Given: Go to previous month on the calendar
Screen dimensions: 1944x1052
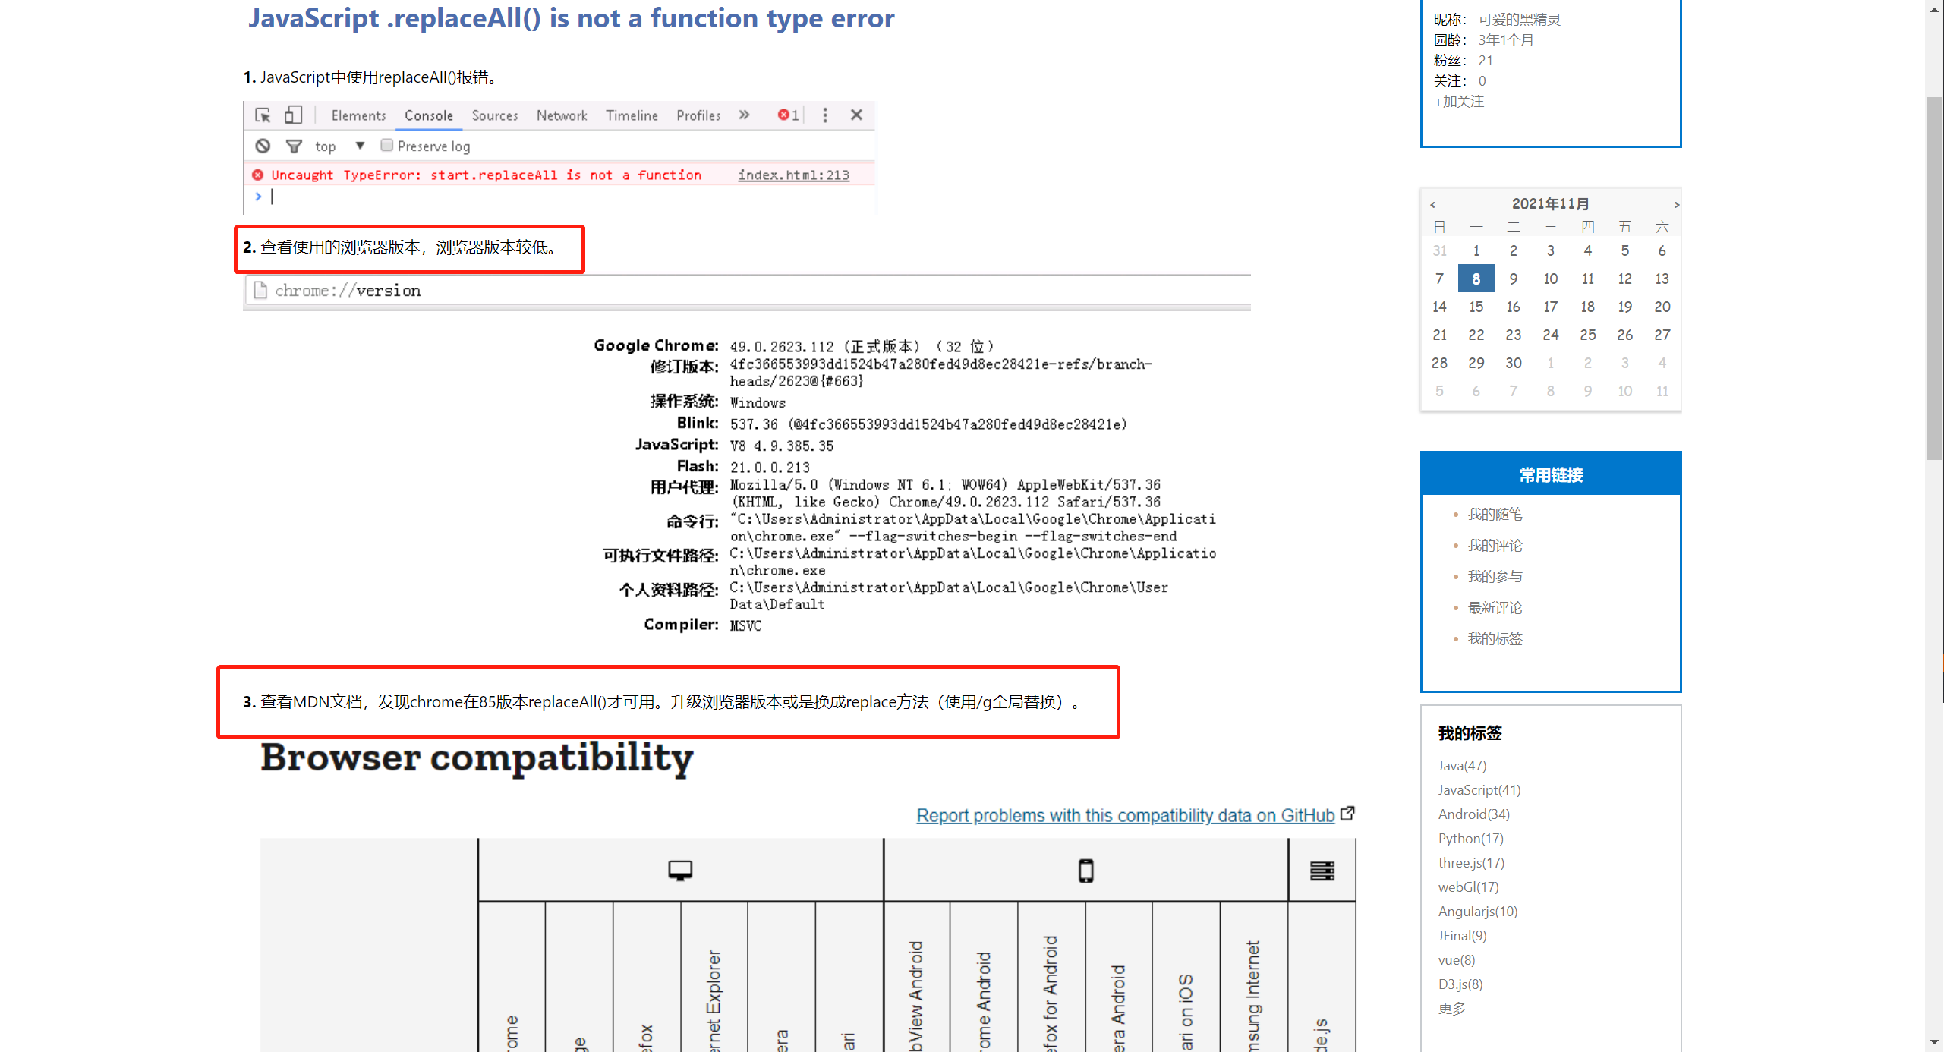Looking at the screenshot, I should (1433, 204).
